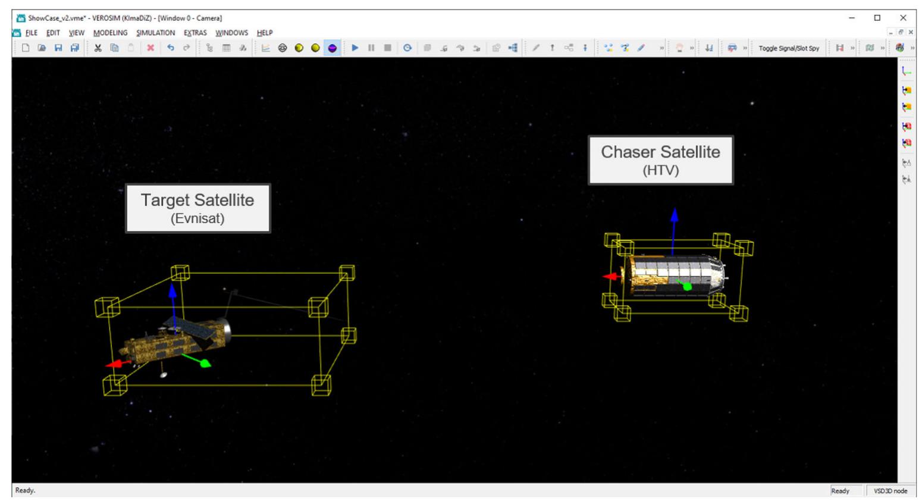Open the EXTRAS menu

[x=195, y=33]
